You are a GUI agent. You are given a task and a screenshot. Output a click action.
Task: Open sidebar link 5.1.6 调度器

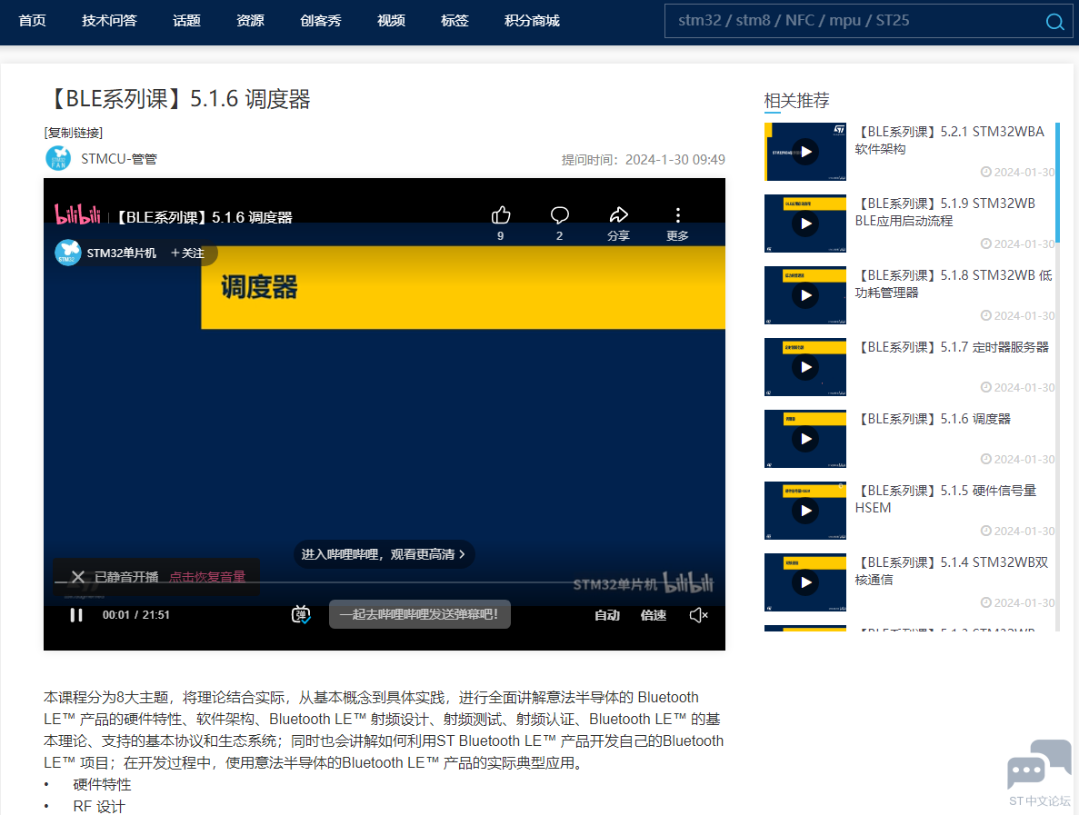pyautogui.click(x=934, y=419)
